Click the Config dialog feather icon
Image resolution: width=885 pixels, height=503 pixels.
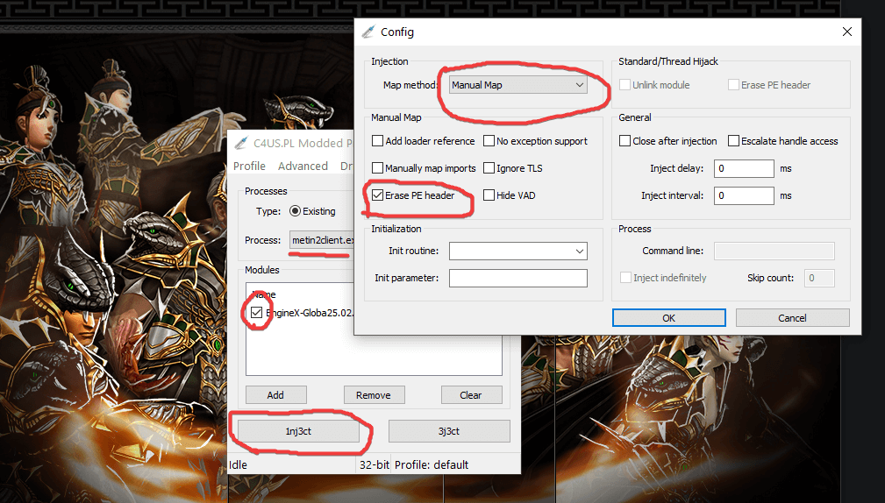click(x=368, y=32)
